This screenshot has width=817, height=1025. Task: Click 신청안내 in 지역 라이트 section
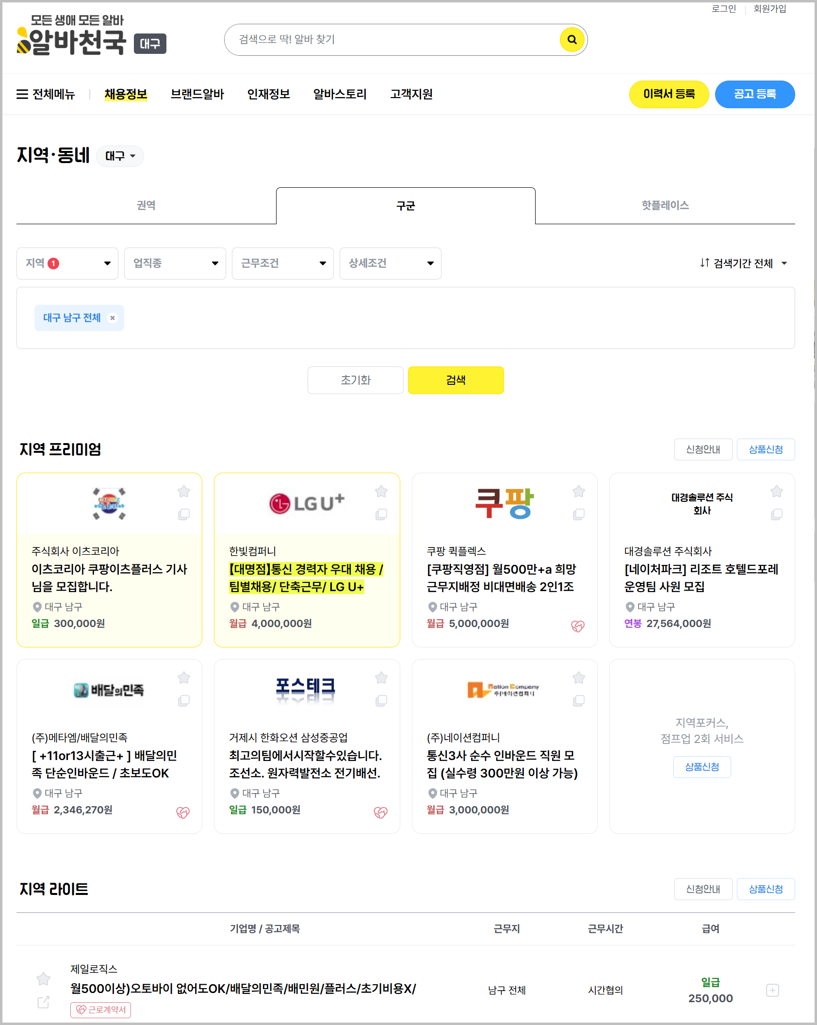(703, 889)
